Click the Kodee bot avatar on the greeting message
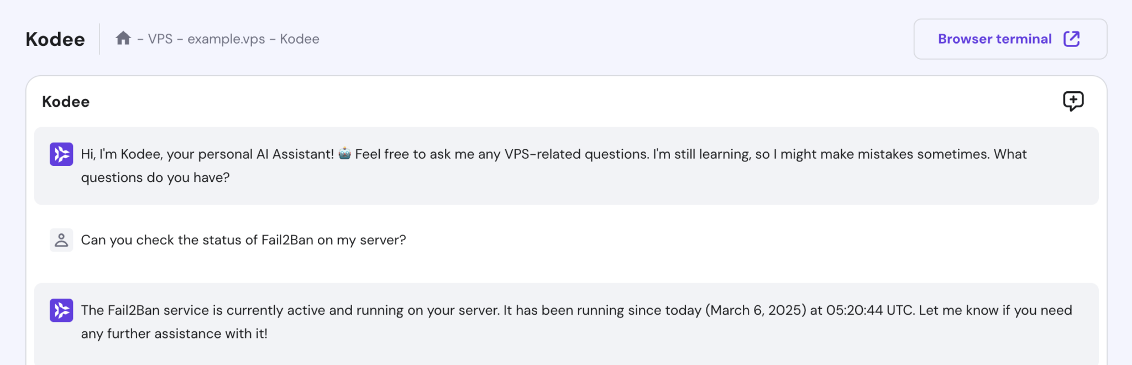 (x=61, y=154)
